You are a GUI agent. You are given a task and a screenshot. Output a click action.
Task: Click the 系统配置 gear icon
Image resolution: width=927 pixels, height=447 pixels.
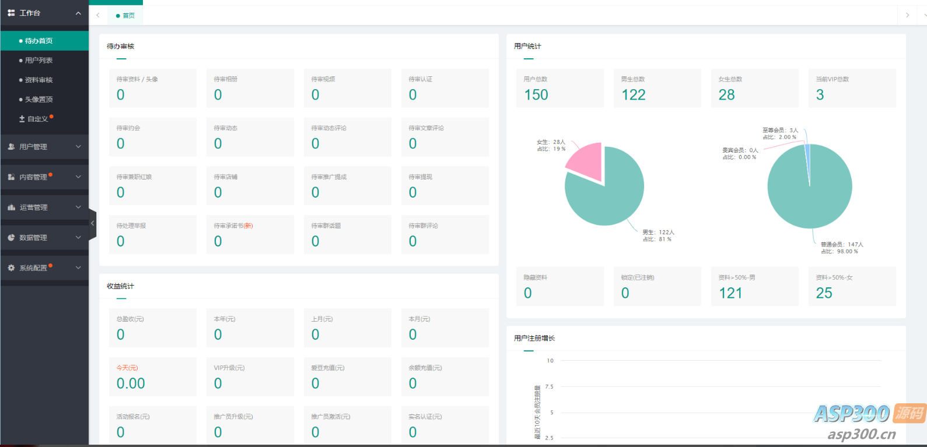point(11,268)
